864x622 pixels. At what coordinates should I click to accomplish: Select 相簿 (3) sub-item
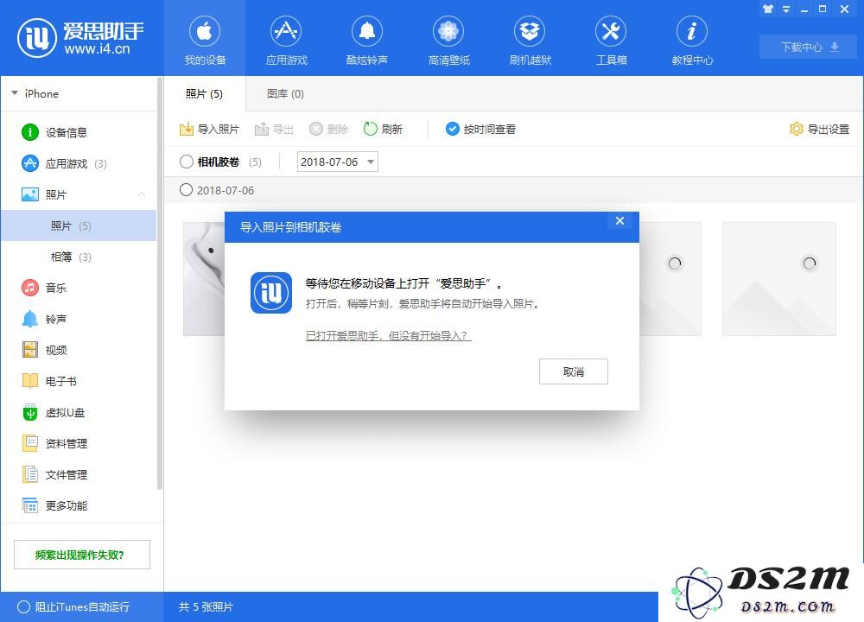click(x=79, y=257)
